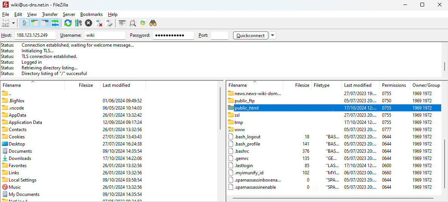
Task: Click the Quickconnect button
Action: 251,35
